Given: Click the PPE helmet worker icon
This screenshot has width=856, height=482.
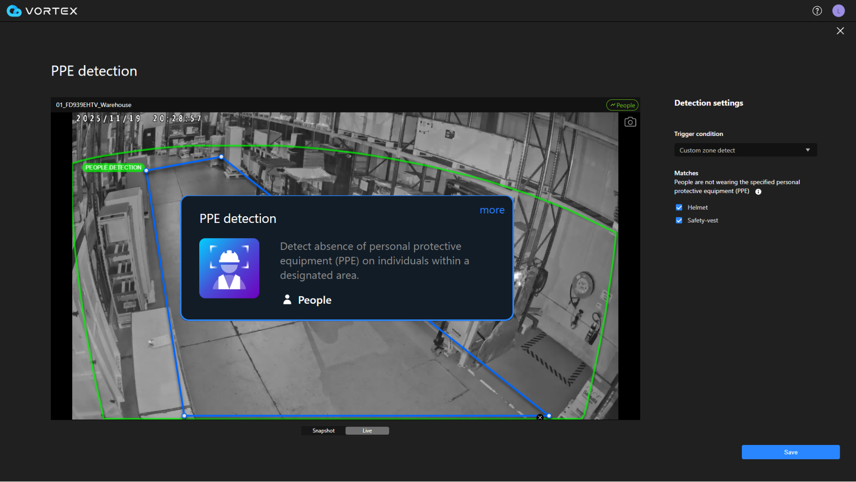Looking at the screenshot, I should pyautogui.click(x=229, y=268).
